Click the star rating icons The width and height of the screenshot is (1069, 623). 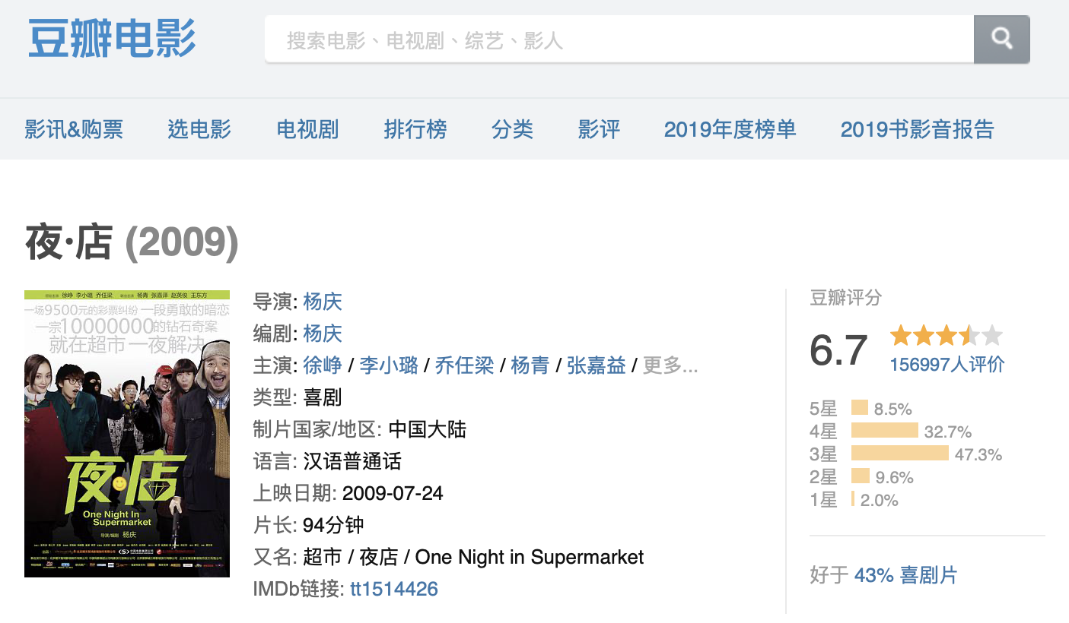(946, 336)
